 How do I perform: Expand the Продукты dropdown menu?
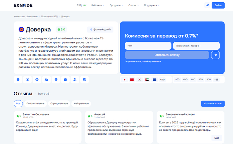(x=116, y=5)
